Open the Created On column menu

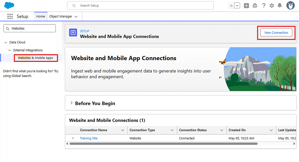pos(271,130)
